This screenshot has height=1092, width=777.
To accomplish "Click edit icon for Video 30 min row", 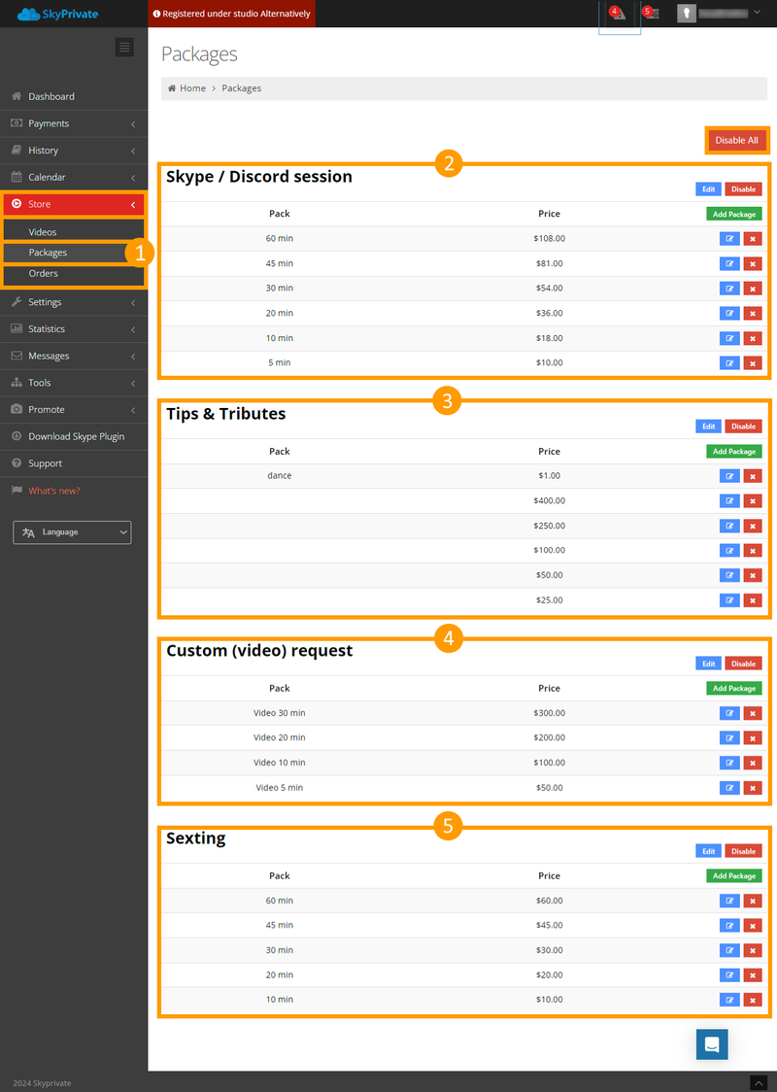I will (x=729, y=713).
